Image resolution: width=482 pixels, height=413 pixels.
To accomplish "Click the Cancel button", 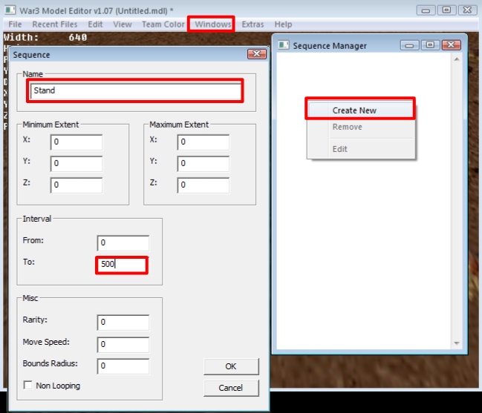I will coord(231,388).
